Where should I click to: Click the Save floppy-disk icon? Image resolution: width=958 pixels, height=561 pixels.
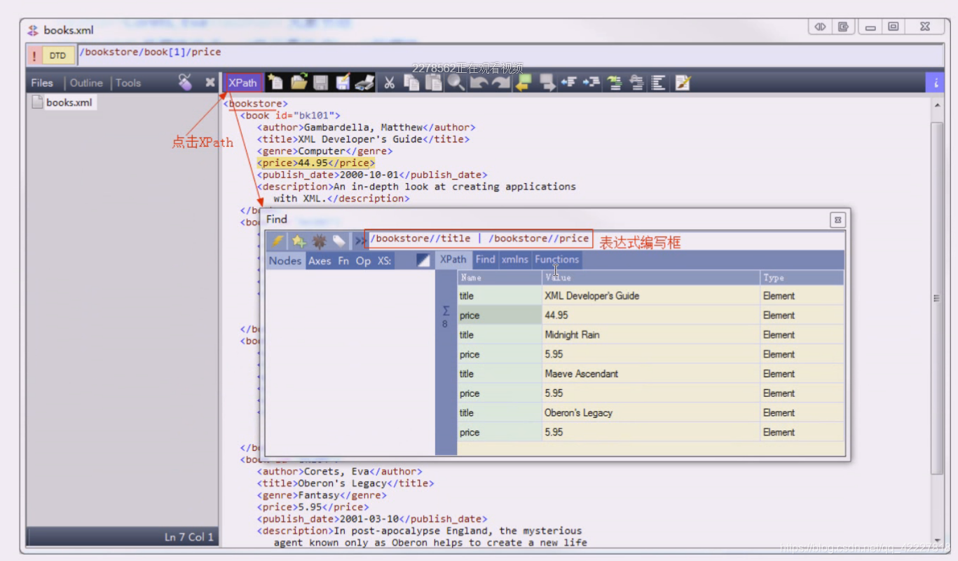point(321,83)
